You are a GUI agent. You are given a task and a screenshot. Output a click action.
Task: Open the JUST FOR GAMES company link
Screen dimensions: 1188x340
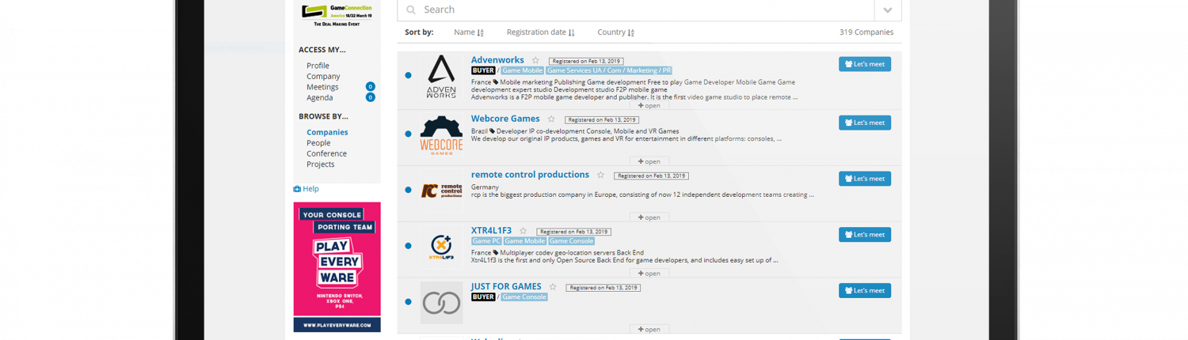[506, 287]
